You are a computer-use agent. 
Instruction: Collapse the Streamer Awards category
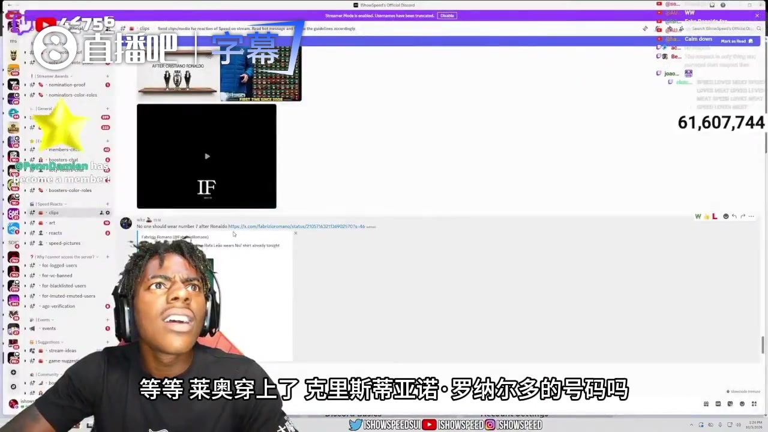click(52, 76)
